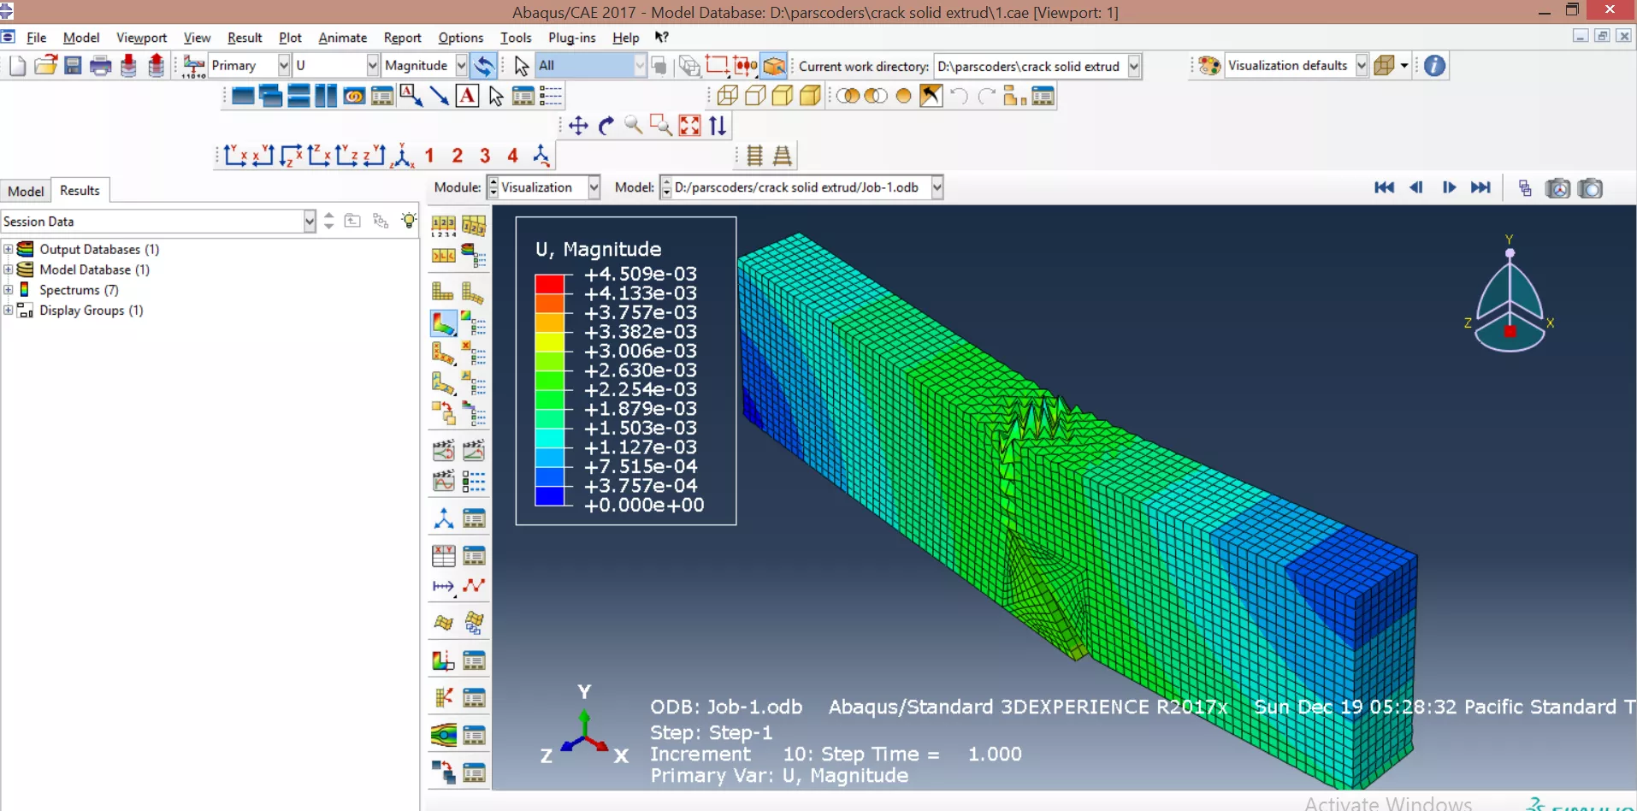1637x811 pixels.
Task: Enable the wireframe render style
Action: coord(727,96)
